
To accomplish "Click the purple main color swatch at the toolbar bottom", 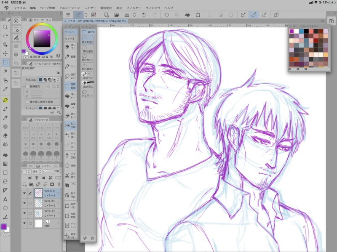I will point(4,226).
